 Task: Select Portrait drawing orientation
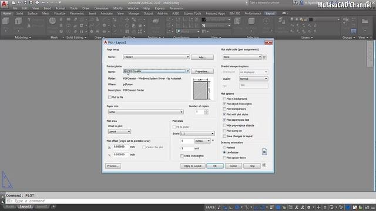pos(224,148)
